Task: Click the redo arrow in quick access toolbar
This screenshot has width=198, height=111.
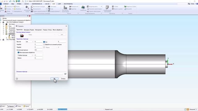Action: coord(14,1)
